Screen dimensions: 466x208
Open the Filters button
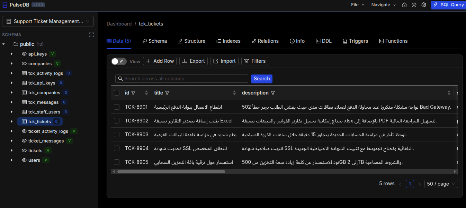click(x=255, y=61)
